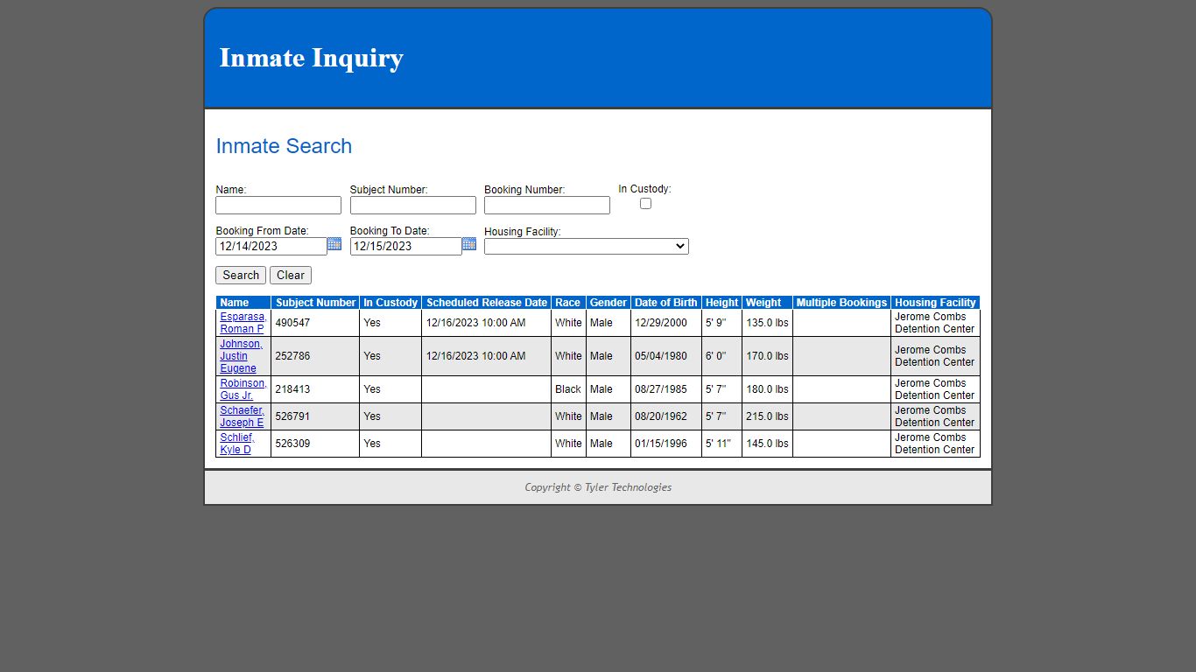Tick the In Custody checkbox
Image resolution: width=1196 pixels, height=672 pixels.
click(645, 203)
